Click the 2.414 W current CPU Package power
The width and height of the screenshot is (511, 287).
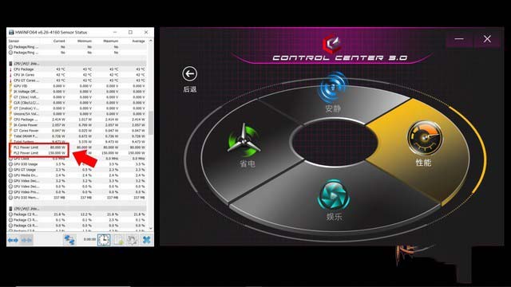click(x=58, y=120)
